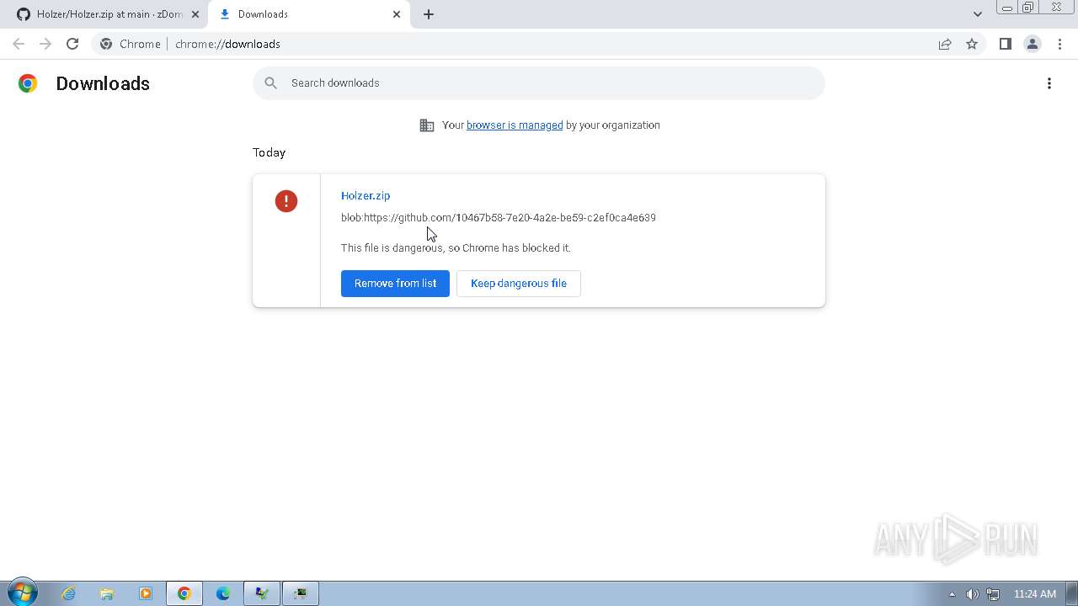The height and width of the screenshot is (606, 1078).
Task: Open Downloads page more actions menu
Action: click(x=1049, y=83)
